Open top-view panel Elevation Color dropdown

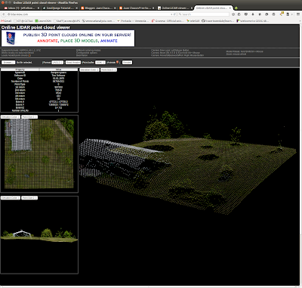click(x=11, y=117)
